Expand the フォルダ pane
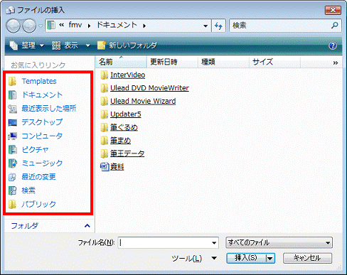The image size is (347, 275). (x=87, y=226)
